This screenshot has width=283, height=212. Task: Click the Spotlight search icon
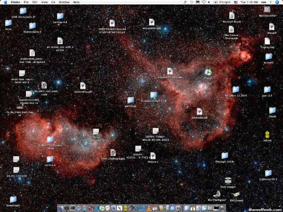(278, 2)
